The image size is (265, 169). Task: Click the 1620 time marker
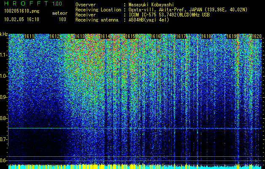tap(257, 36)
